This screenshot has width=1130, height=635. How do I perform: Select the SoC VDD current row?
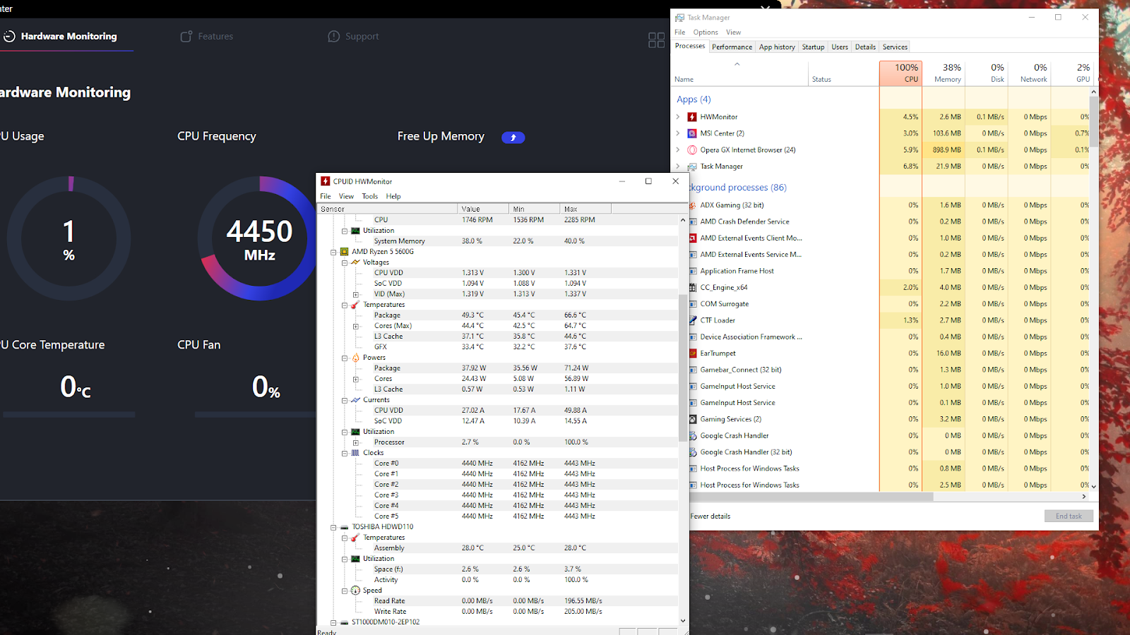click(497, 421)
